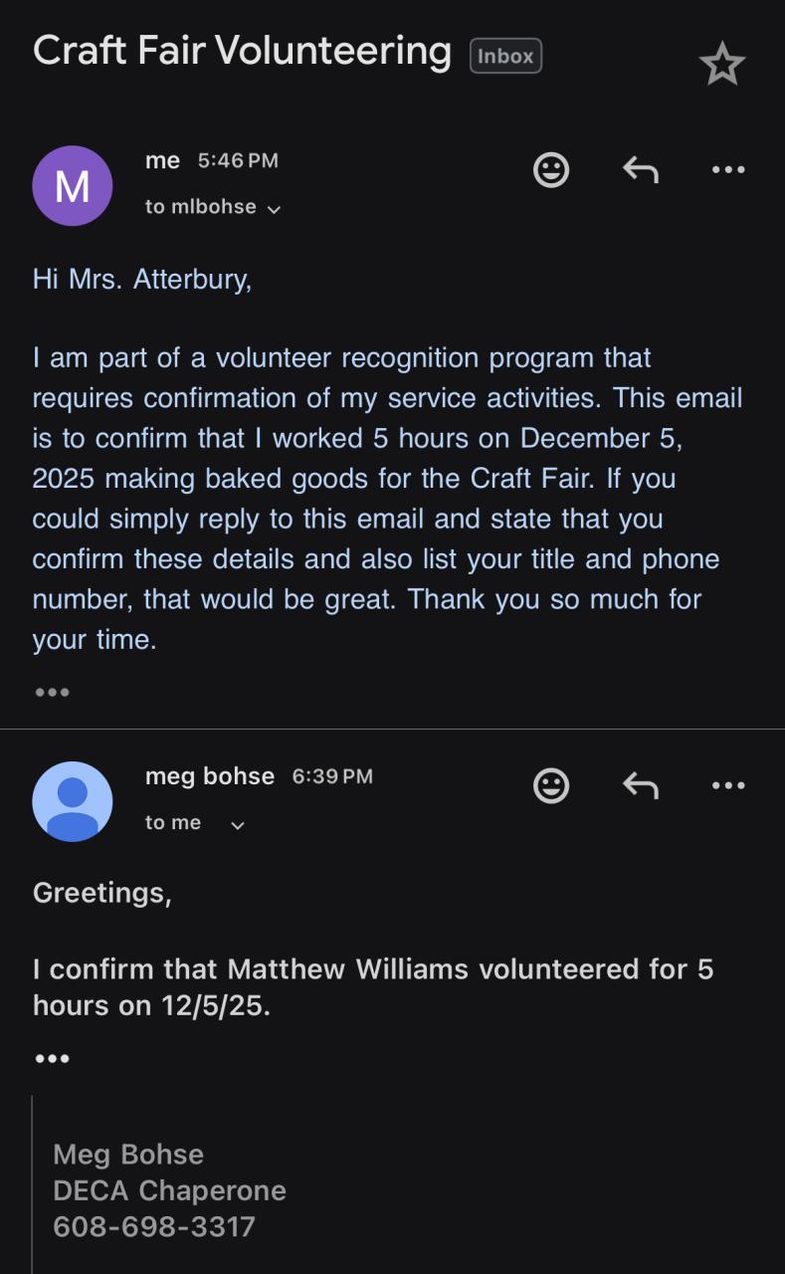Screen dimensions: 785x1274
Task: Open more options for meg bohse's message
Action: (x=728, y=786)
